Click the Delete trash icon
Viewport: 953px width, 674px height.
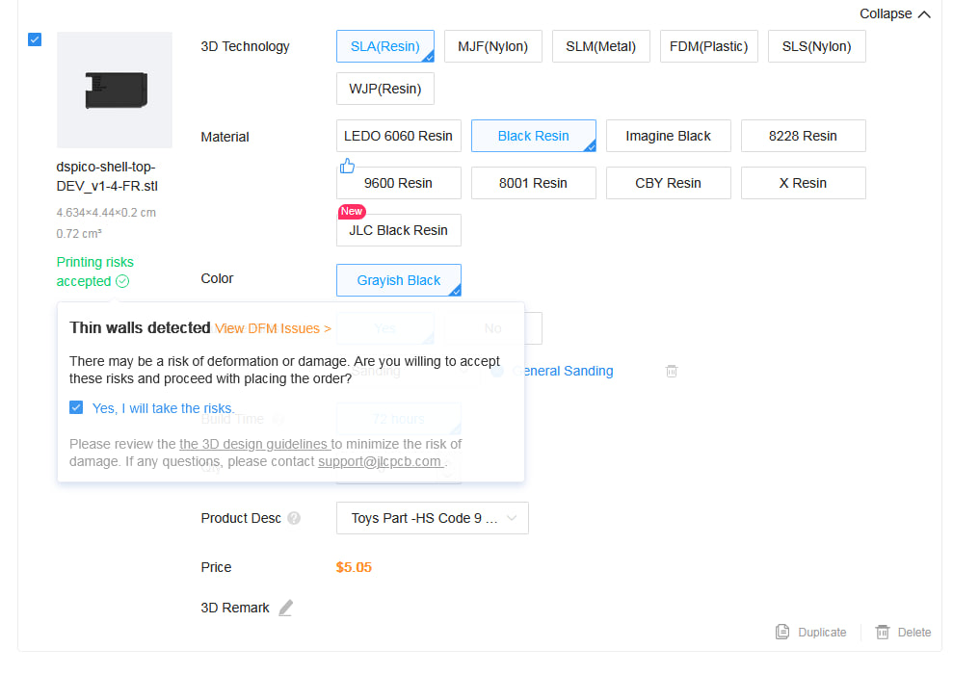882,632
